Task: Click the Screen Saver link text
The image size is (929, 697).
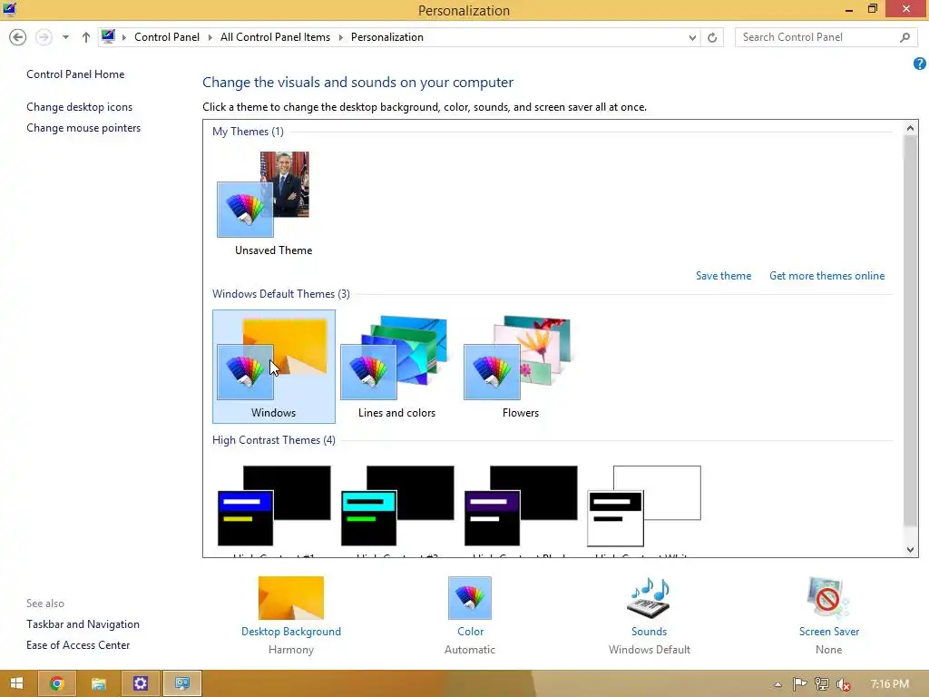Action: click(829, 632)
